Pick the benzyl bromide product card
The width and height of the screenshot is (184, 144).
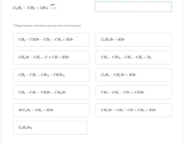[134, 75]
